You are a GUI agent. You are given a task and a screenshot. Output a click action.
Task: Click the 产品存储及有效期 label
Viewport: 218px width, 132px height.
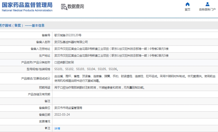[39, 94]
